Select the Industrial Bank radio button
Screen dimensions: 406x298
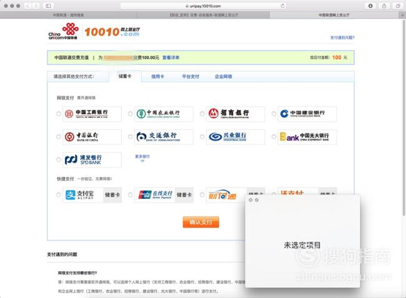tap(202, 137)
